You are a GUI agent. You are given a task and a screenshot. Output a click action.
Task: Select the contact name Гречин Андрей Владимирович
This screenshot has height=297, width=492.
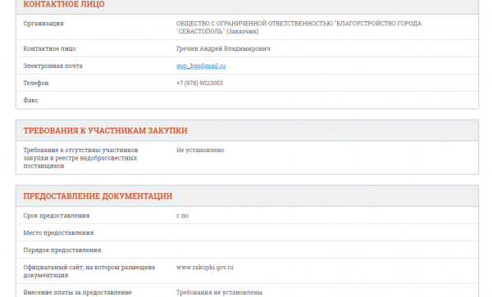coord(223,48)
